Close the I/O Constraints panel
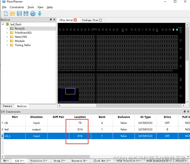190x164 pixels. [188, 111]
